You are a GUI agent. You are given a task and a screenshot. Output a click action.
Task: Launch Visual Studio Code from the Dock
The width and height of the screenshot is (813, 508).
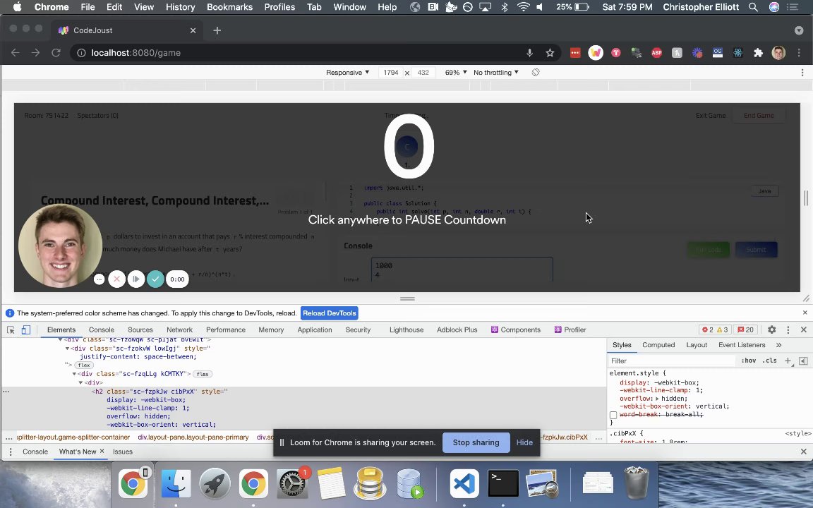click(464, 483)
